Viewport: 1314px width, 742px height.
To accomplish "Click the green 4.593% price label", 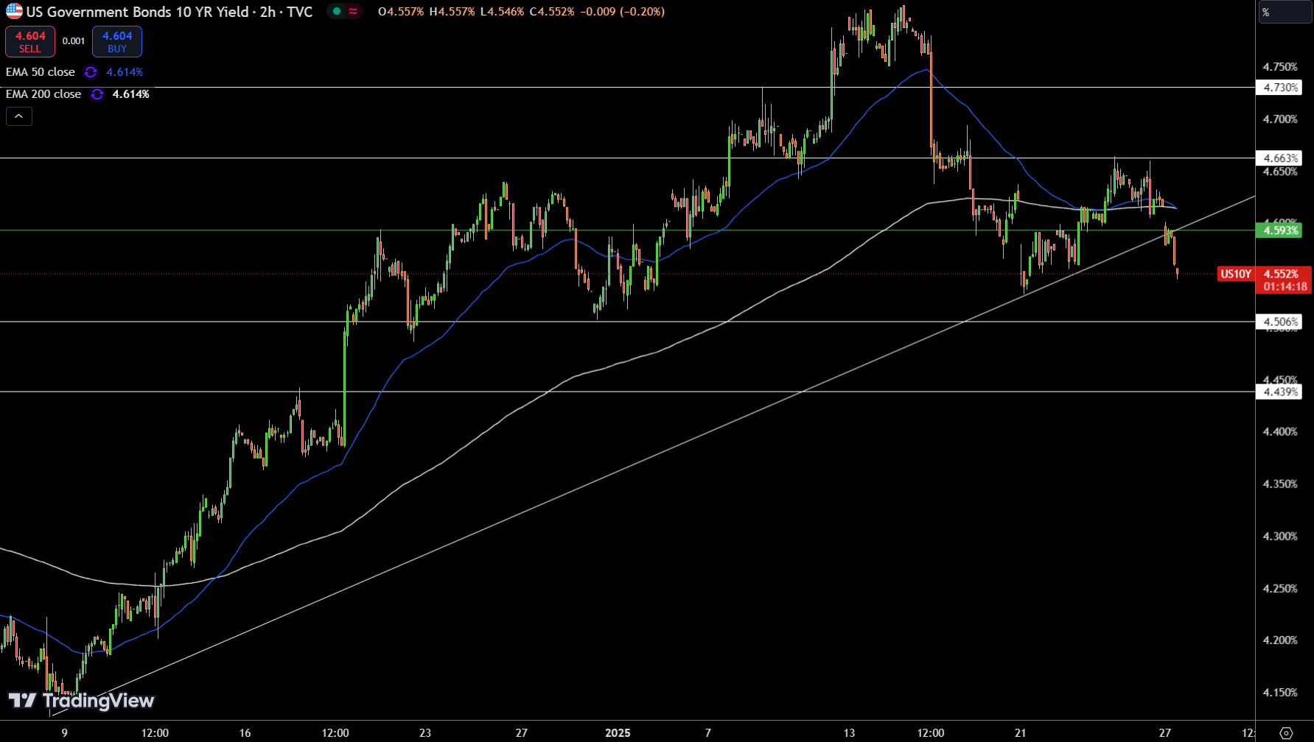I will 1280,230.
